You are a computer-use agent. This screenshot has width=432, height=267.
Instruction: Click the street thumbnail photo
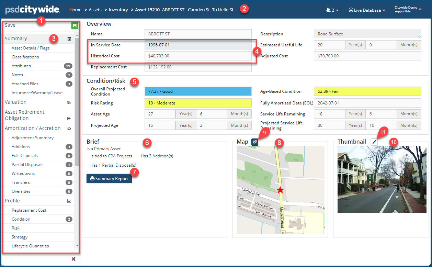(382, 179)
